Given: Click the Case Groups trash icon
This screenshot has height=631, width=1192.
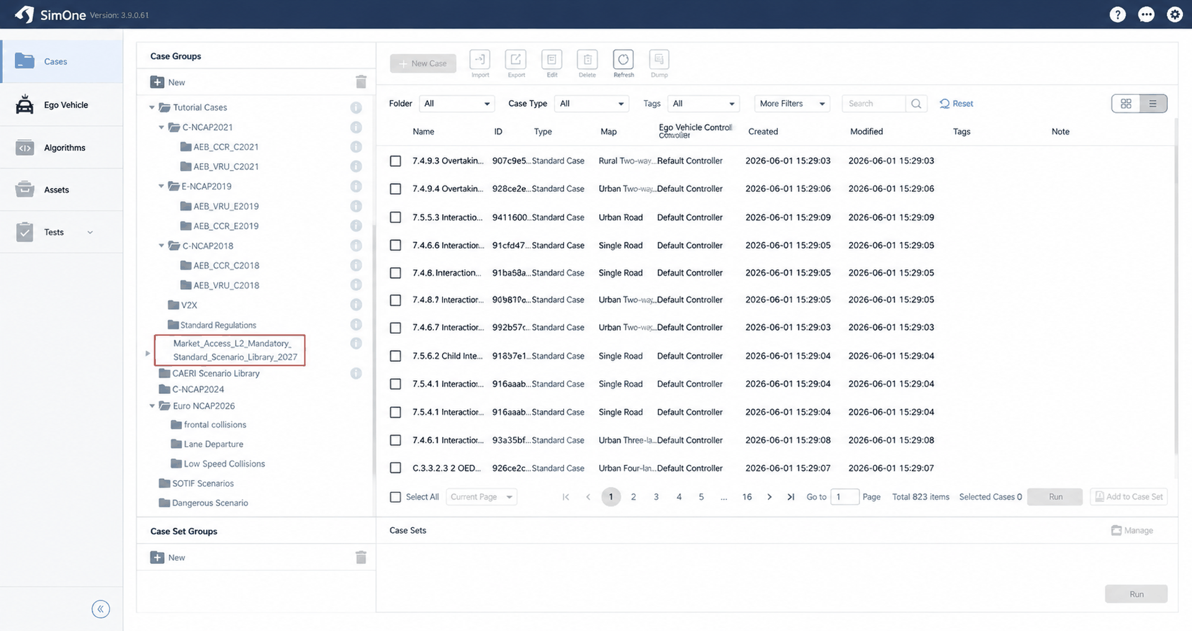Looking at the screenshot, I should tap(361, 82).
